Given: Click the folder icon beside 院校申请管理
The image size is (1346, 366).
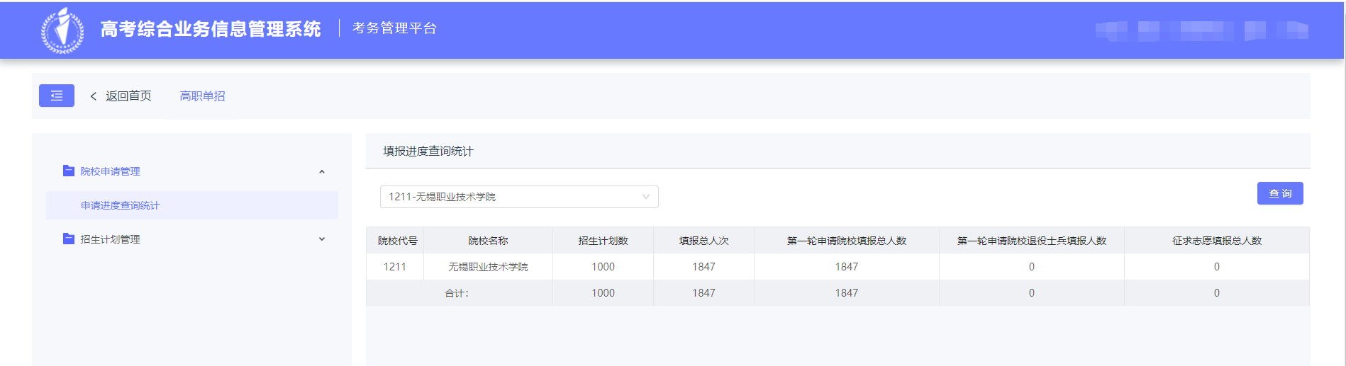Looking at the screenshot, I should 69,171.
